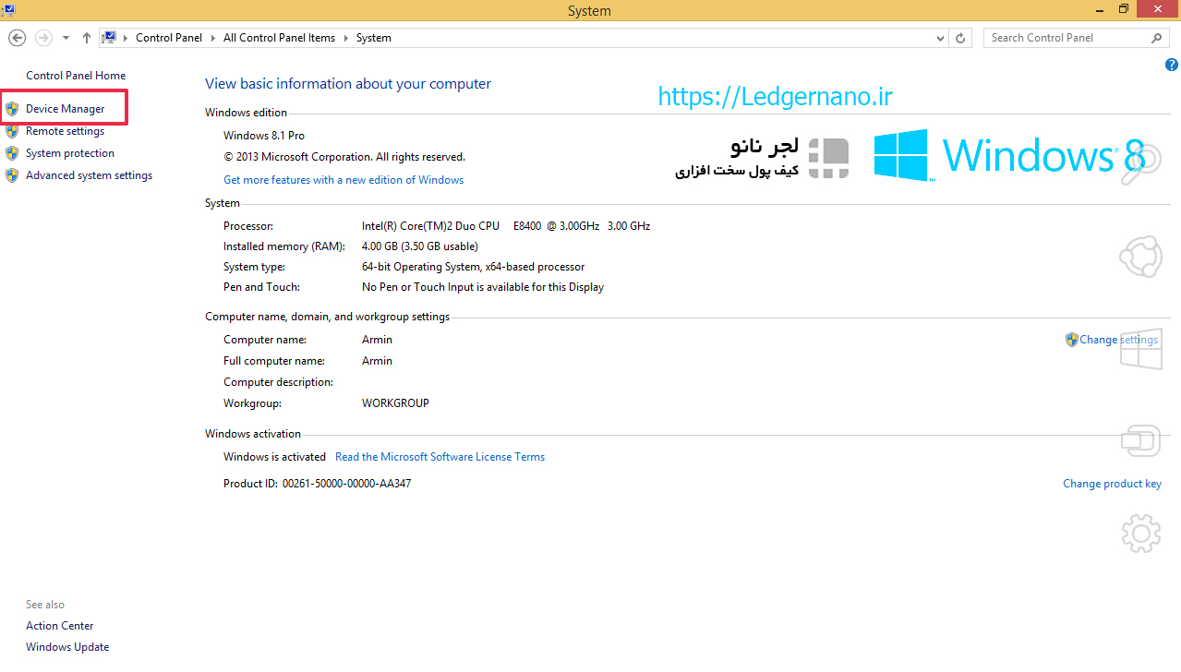This screenshot has width=1181, height=672.
Task: Open Help via blue question mark
Action: tap(1172, 65)
